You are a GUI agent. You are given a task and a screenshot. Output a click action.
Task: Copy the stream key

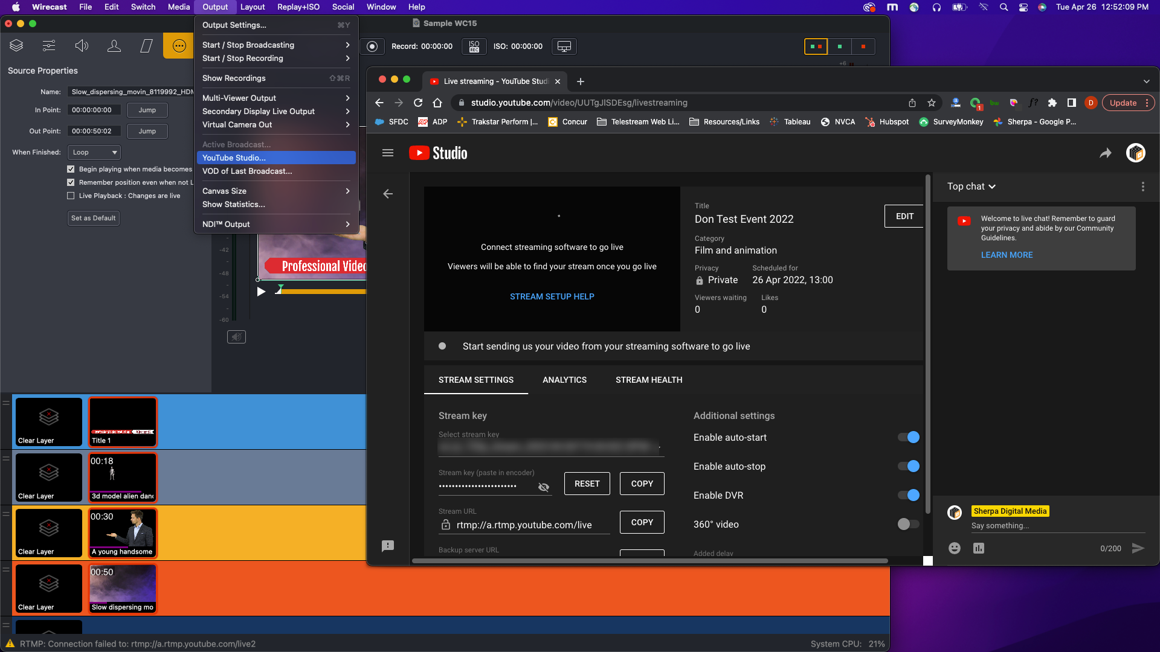[642, 484]
